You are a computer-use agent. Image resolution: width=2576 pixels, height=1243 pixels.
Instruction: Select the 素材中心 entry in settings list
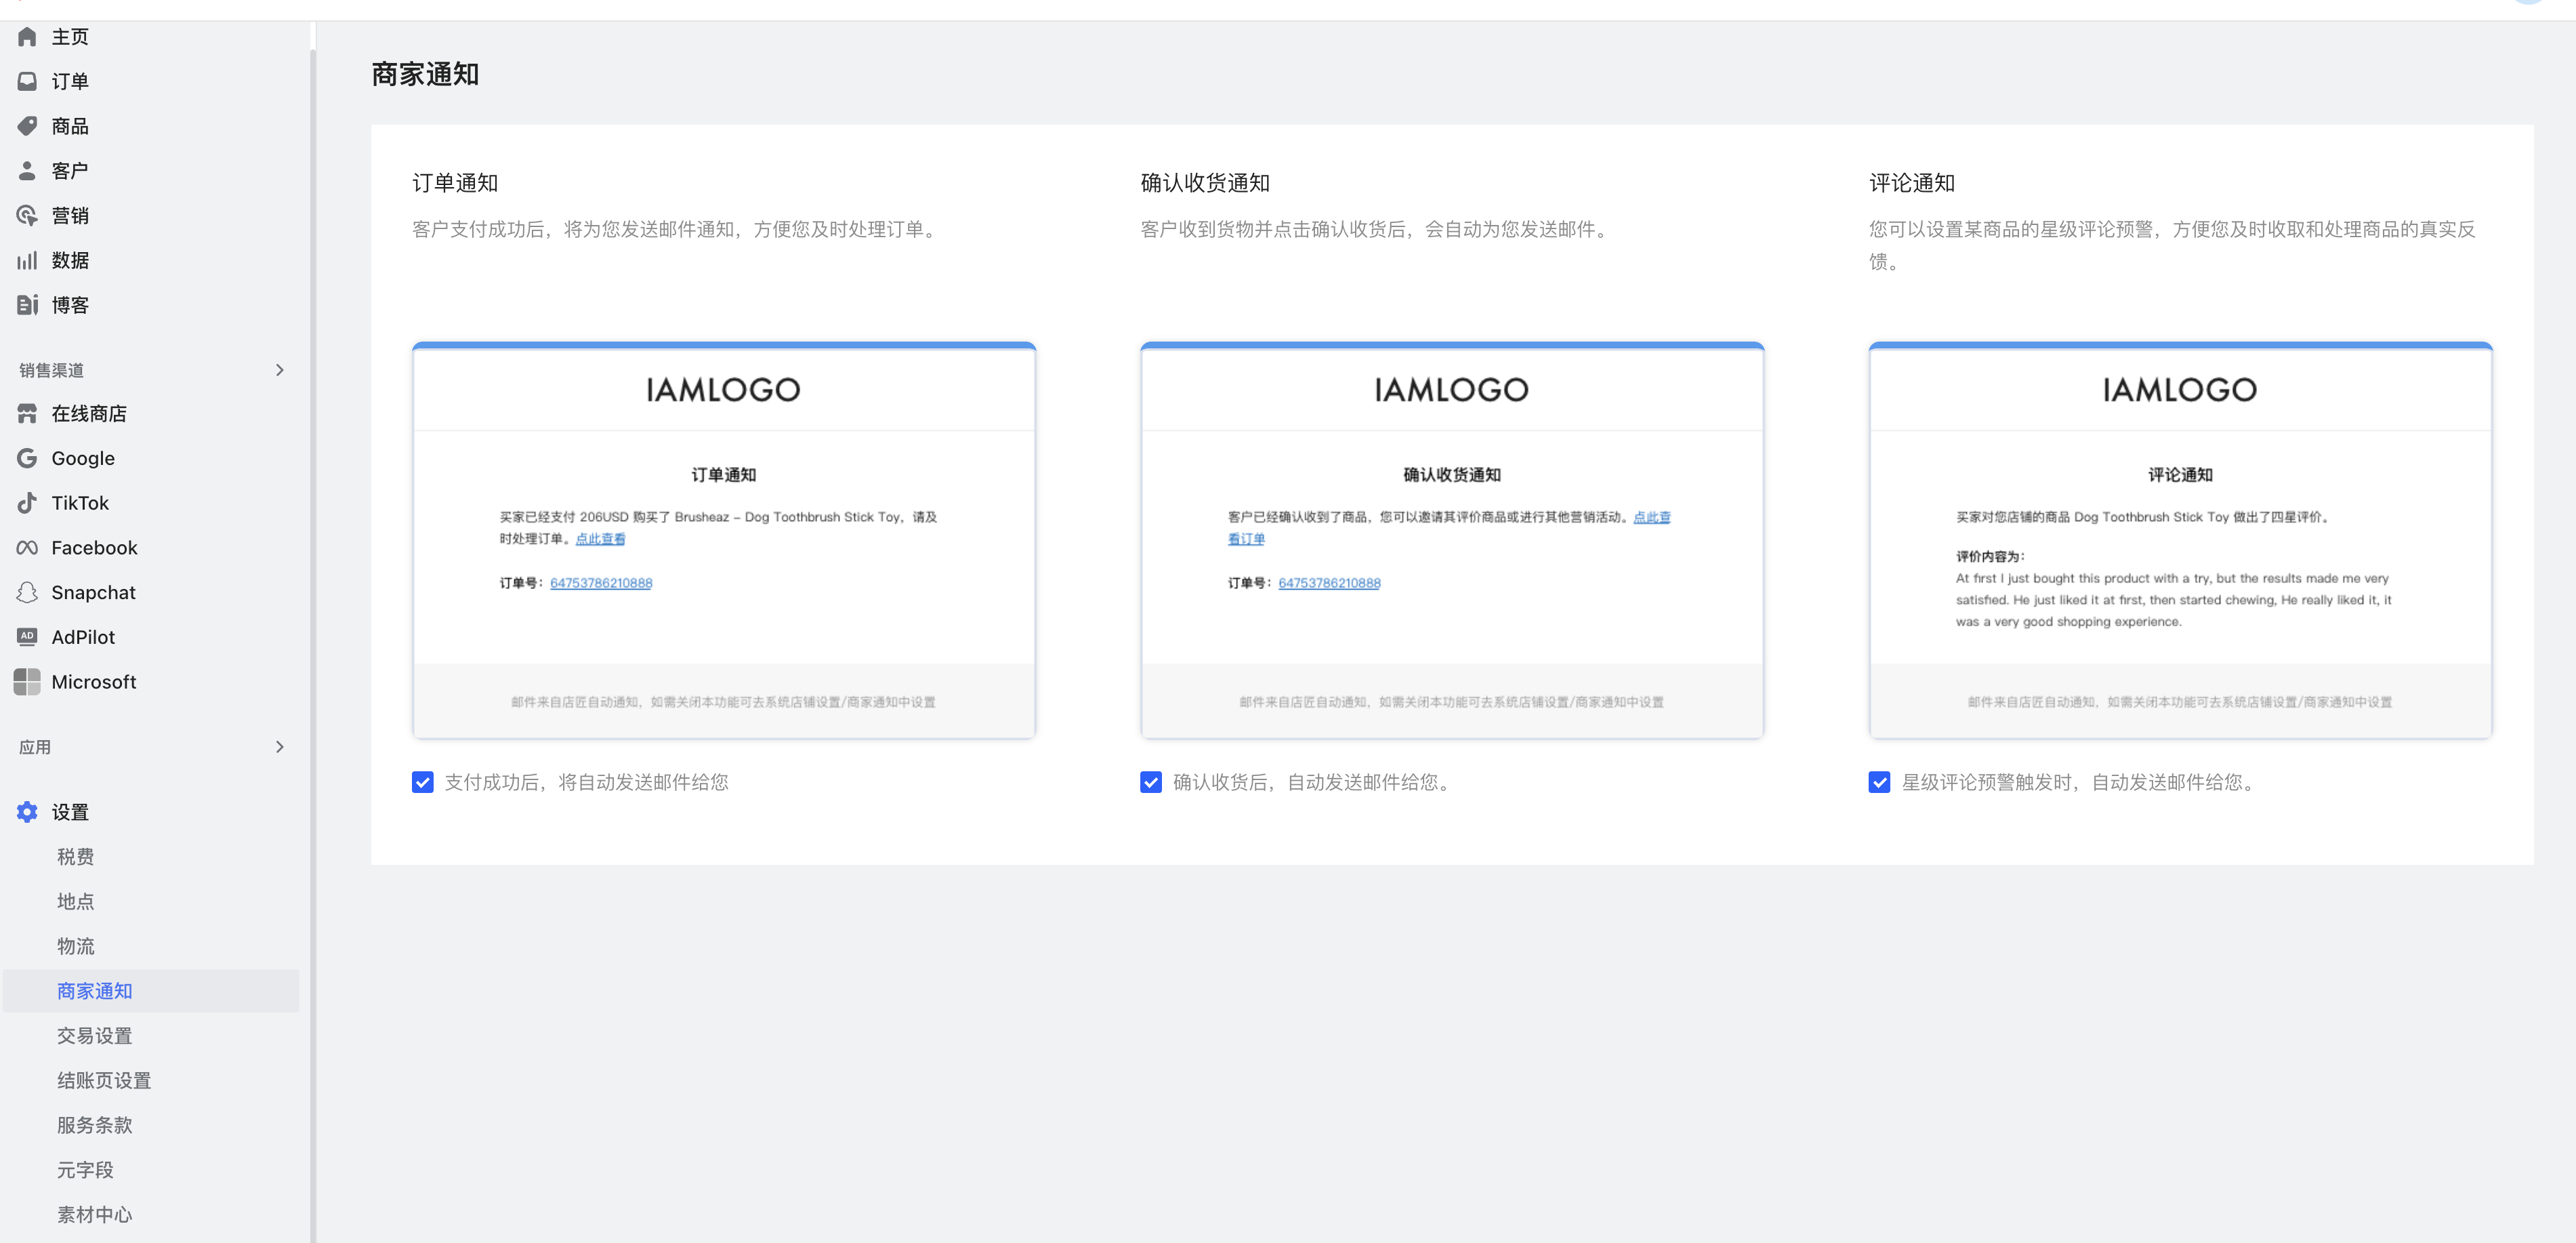click(x=93, y=1214)
